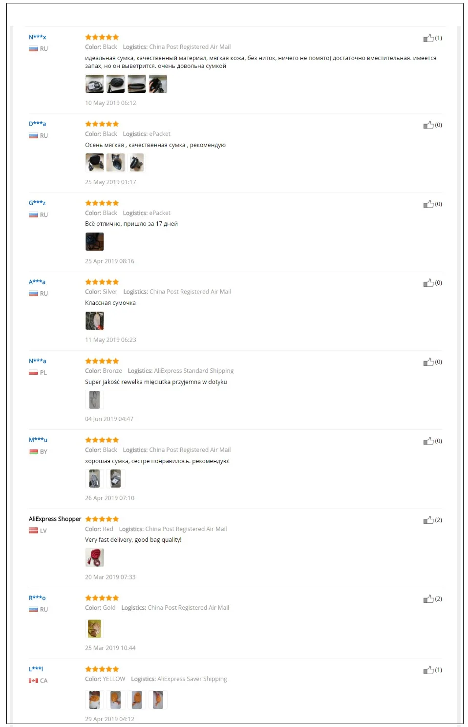The image size is (468, 727).
Task: Like the AliExpress Shopper review from LV
Action: click(x=428, y=520)
